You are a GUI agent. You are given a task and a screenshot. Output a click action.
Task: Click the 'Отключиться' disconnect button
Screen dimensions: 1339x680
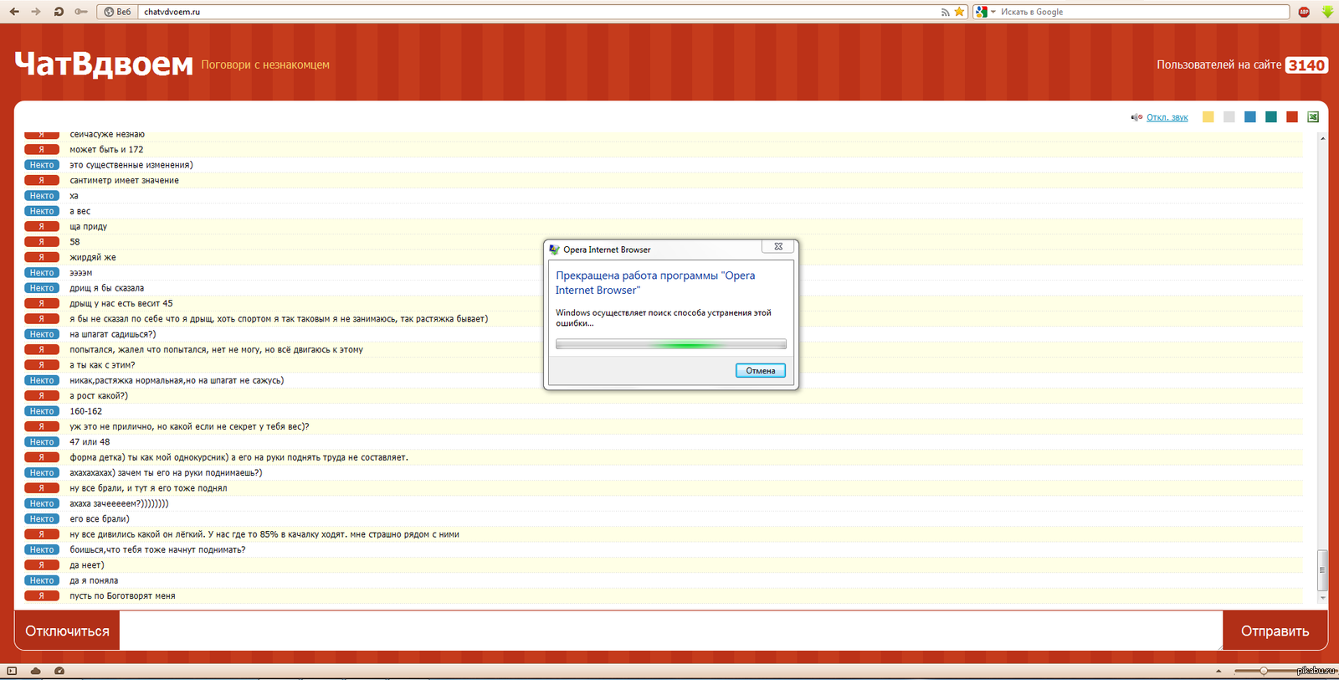tap(67, 631)
